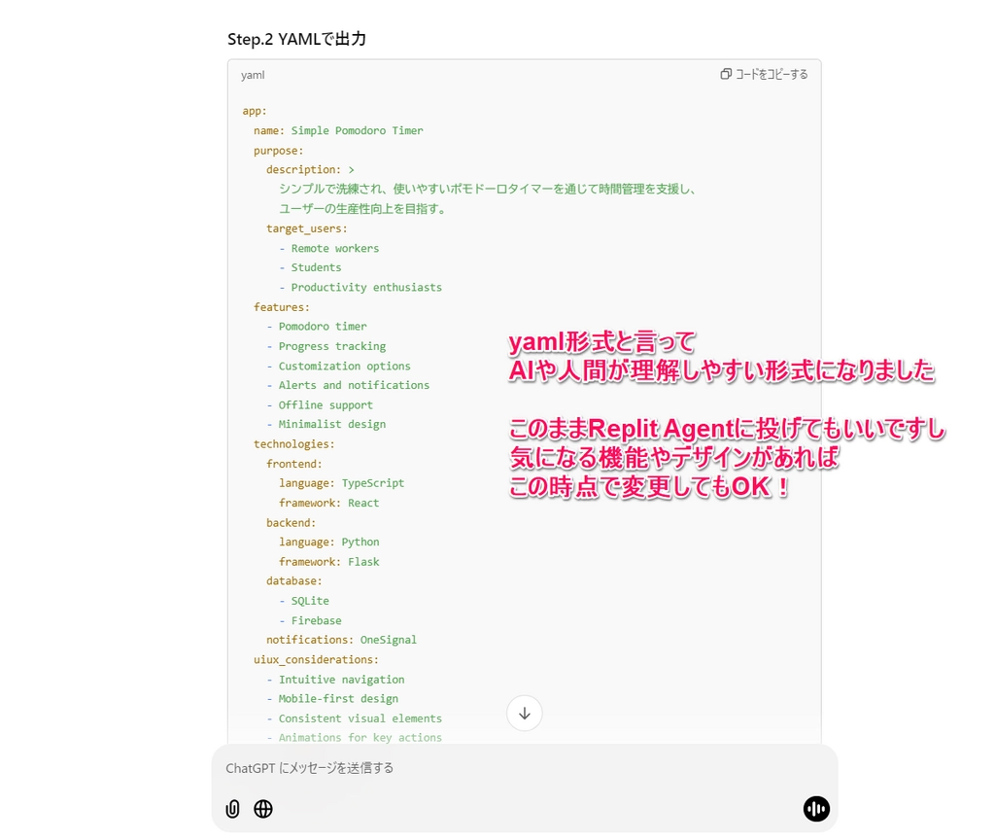This screenshot has height=840, width=995.
Task: Click the 'framework: Flask' line
Action: pos(328,561)
